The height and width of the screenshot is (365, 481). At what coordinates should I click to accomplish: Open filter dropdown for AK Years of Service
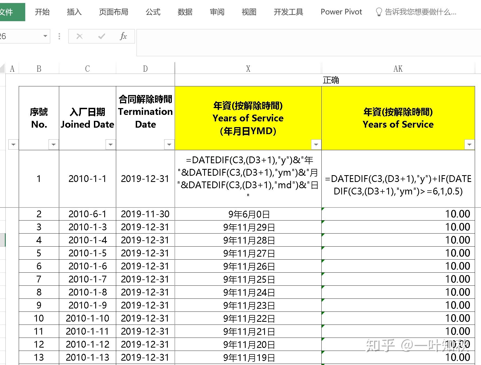(469, 144)
